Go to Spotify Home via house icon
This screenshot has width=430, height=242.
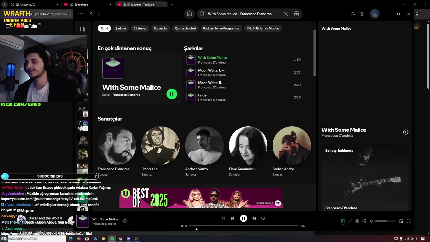point(189,14)
